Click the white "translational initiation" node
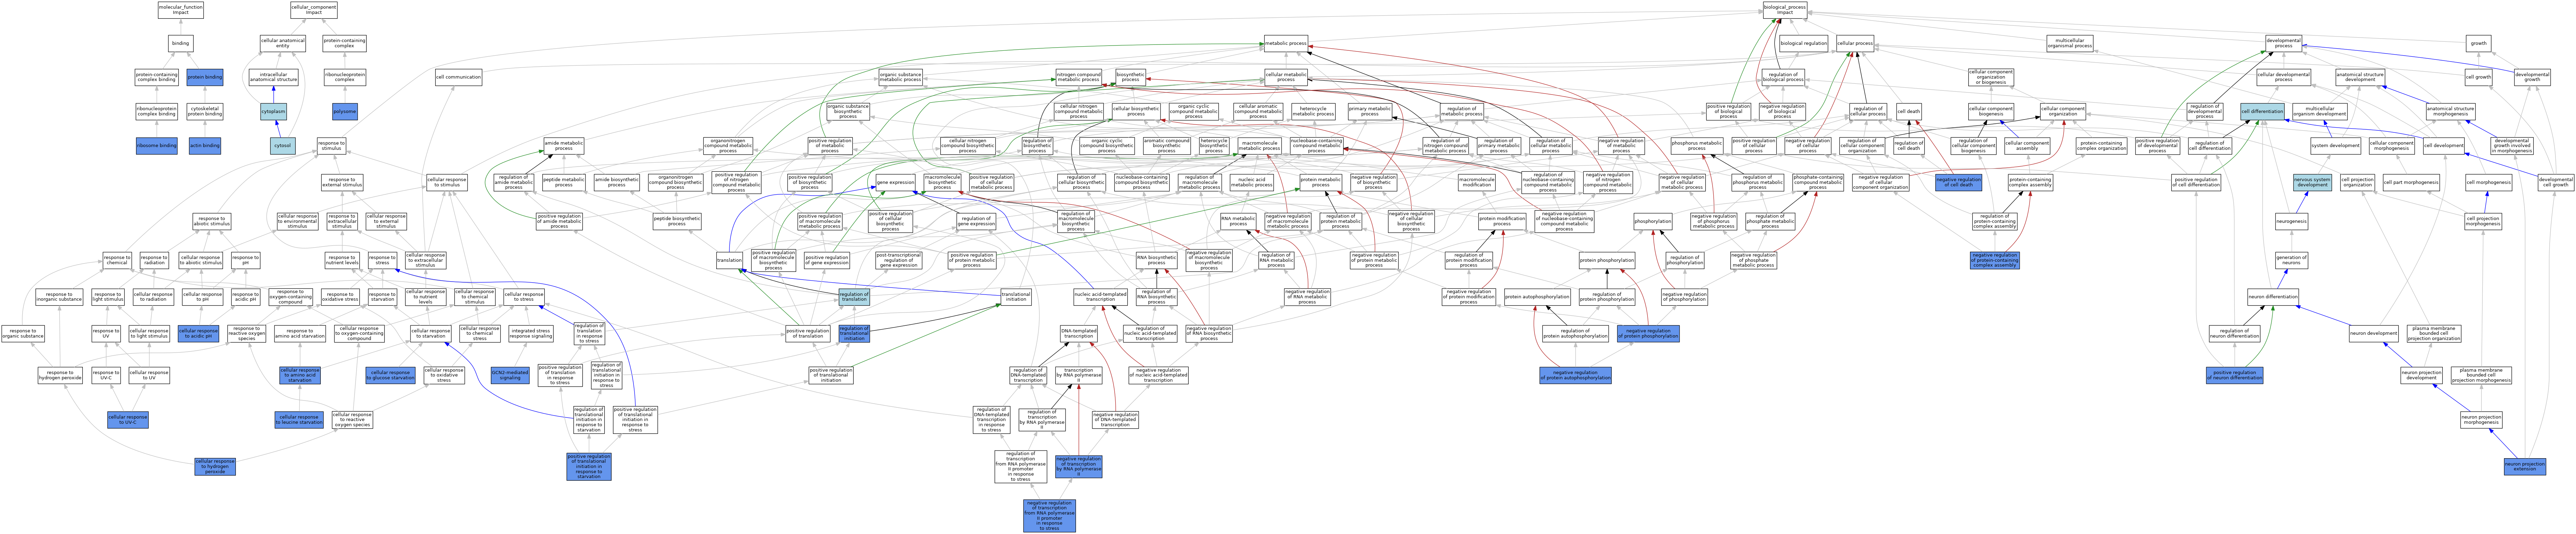The image size is (2576, 534). pos(1016,297)
